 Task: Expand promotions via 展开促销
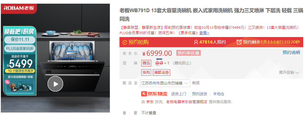[x=289, y=73]
